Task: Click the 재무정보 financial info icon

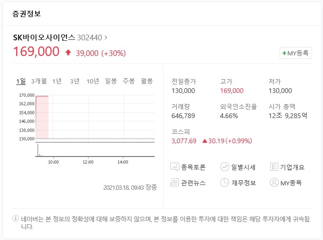Action: [x=225, y=183]
